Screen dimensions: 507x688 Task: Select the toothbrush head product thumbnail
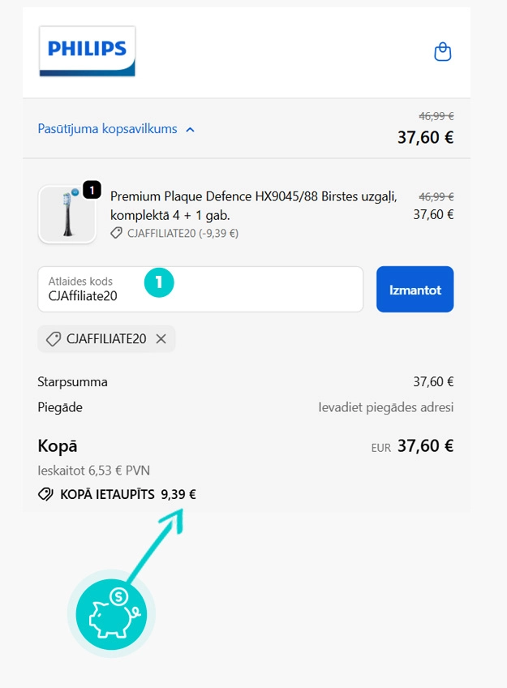coord(67,213)
